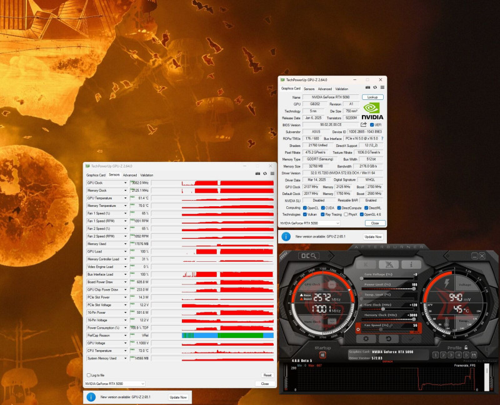Toggle the DirectML checkbox

pos(366,208)
